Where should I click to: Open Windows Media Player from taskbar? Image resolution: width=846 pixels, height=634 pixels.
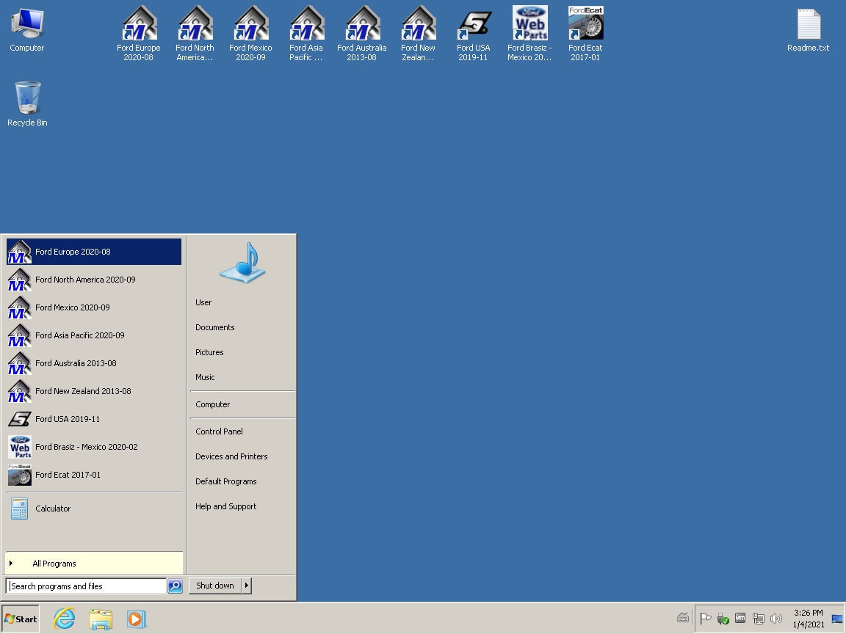pos(136,619)
